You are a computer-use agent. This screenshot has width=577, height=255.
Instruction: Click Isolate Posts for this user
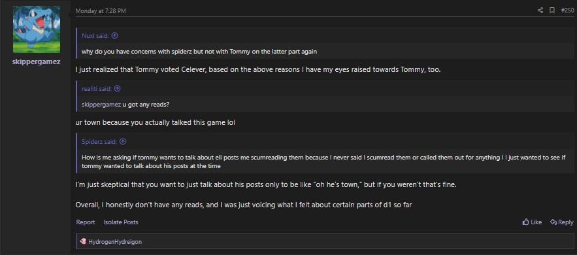pyautogui.click(x=121, y=222)
